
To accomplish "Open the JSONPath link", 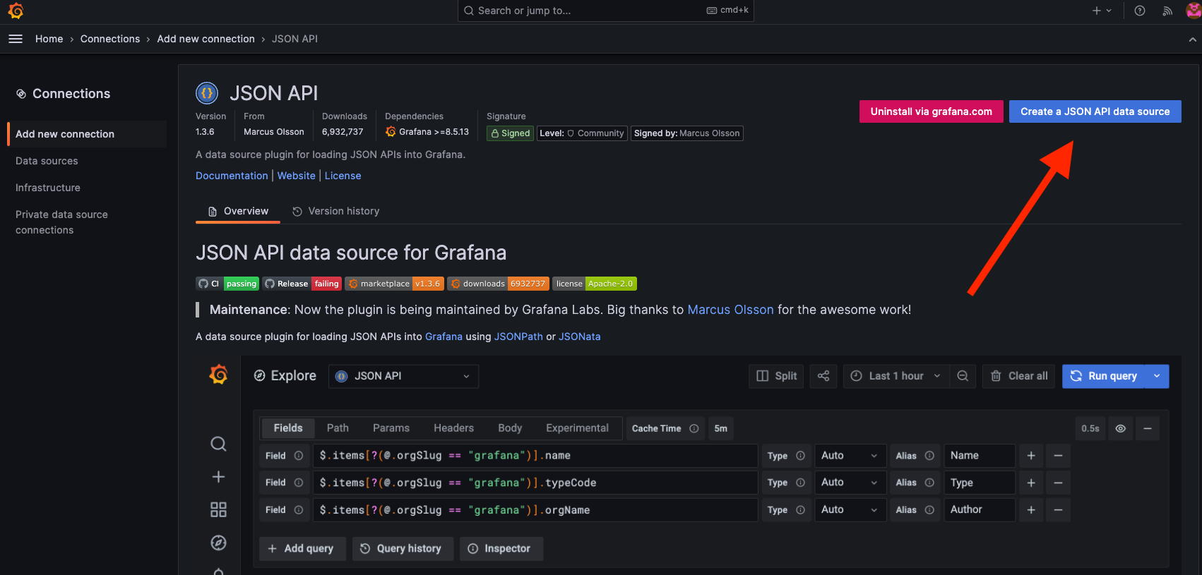I will 518,337.
